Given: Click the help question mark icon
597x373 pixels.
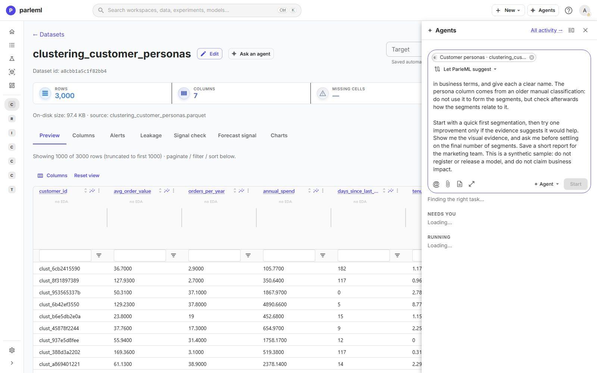Looking at the screenshot, I should click(568, 10).
